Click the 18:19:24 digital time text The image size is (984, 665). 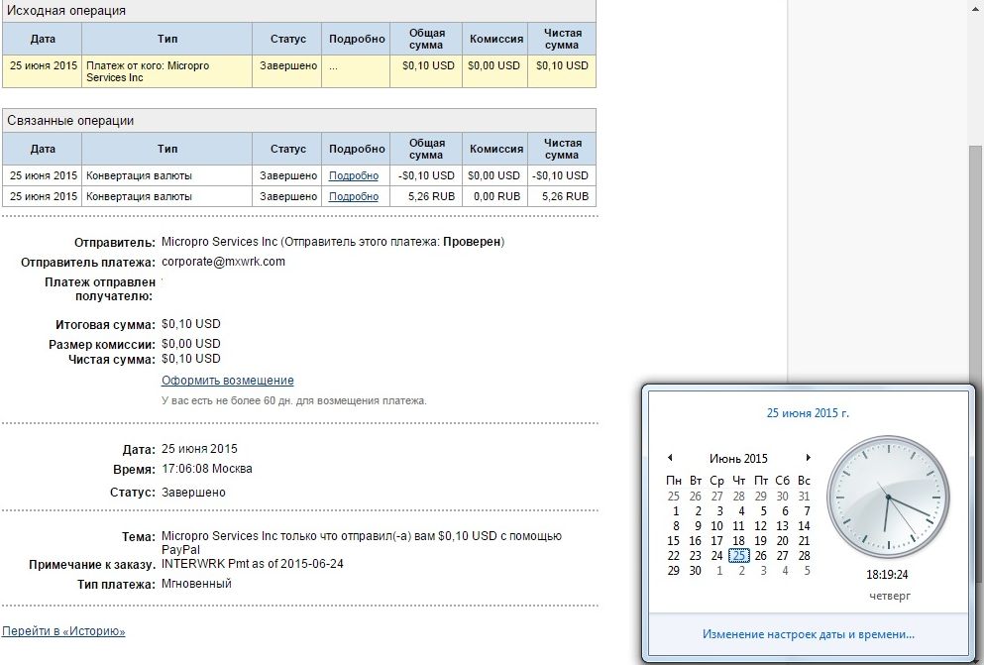pos(887,574)
